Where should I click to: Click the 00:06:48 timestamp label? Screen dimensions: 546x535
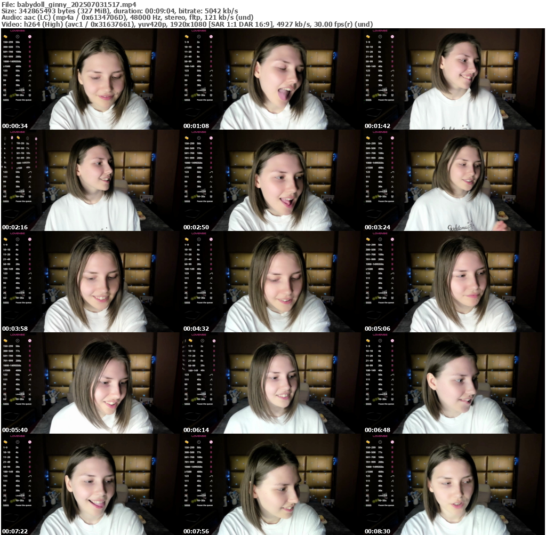click(378, 430)
